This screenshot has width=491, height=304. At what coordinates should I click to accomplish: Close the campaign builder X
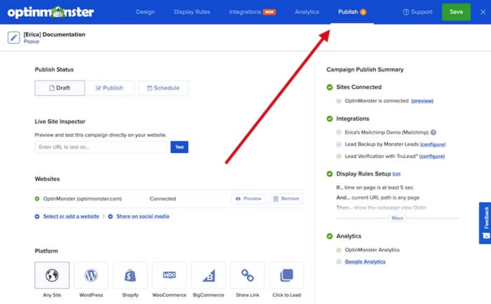coord(483,12)
